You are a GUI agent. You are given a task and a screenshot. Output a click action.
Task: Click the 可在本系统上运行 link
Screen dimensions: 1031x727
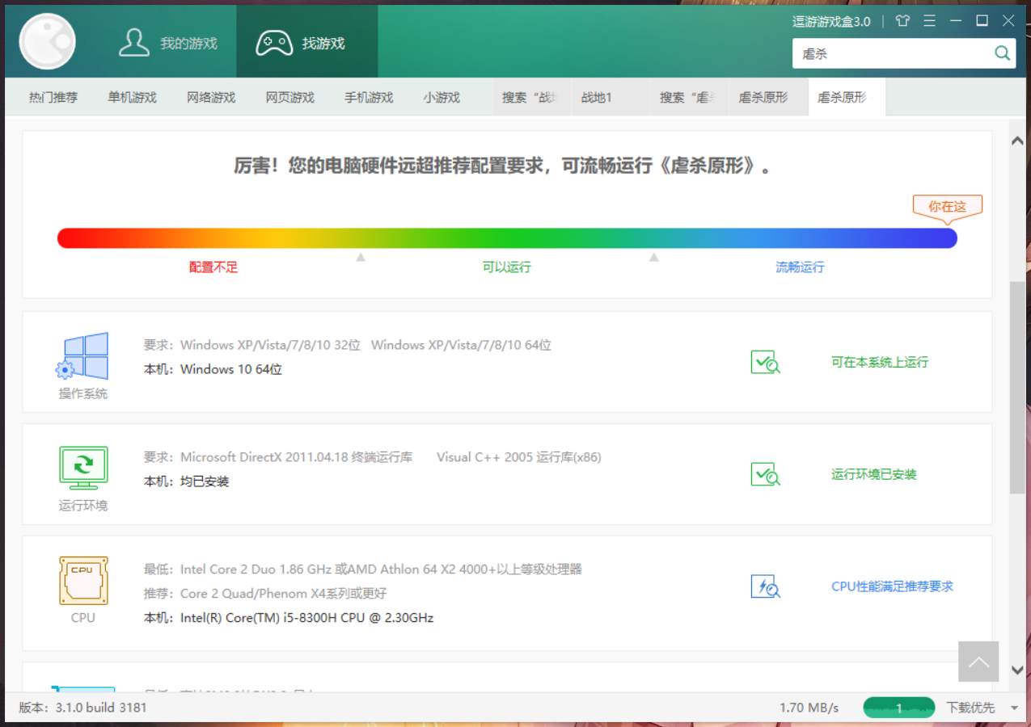click(x=880, y=362)
